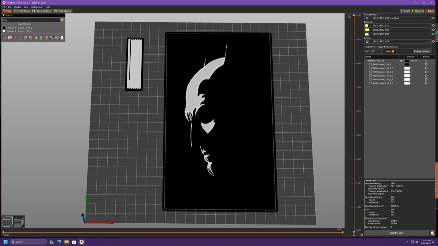Viewport: 438px width, 246px height.
Task: Toggle Retractions visibility in legend
Action: [x=15, y=38]
